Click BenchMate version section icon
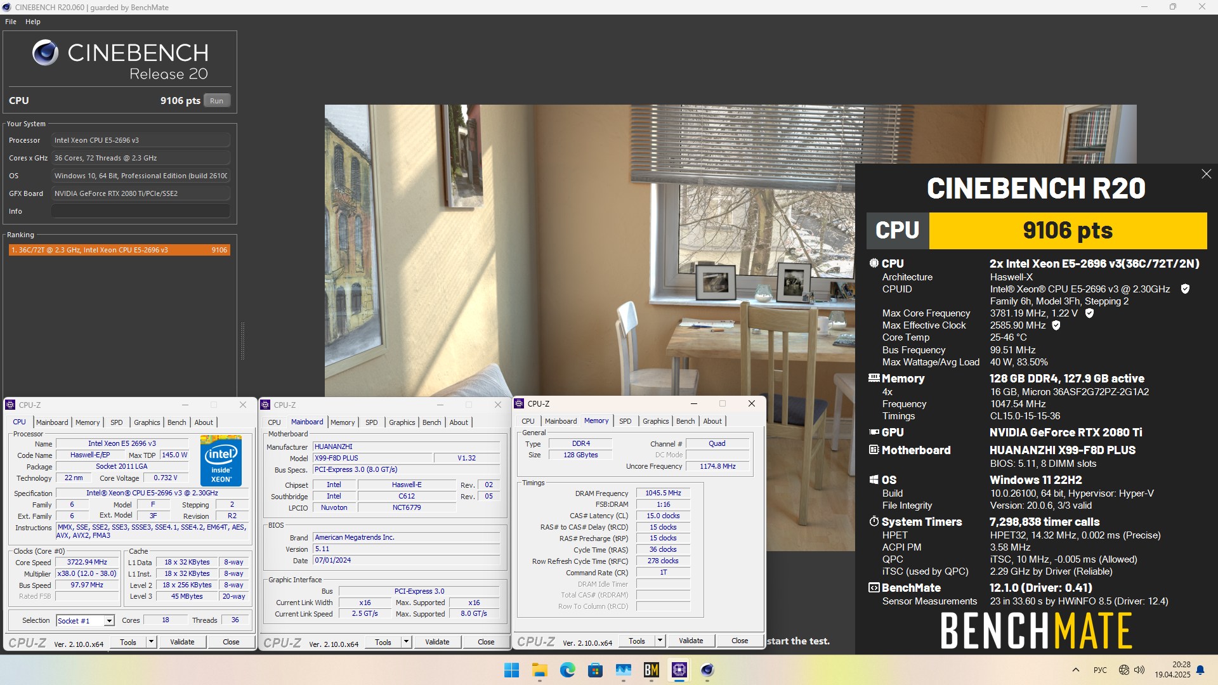The height and width of the screenshot is (685, 1218). point(874,587)
